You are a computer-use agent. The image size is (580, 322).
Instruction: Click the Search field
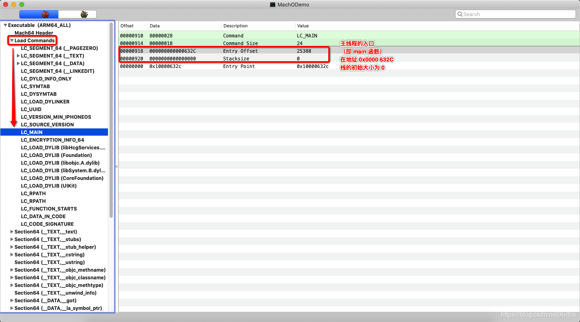pyautogui.click(x=515, y=14)
